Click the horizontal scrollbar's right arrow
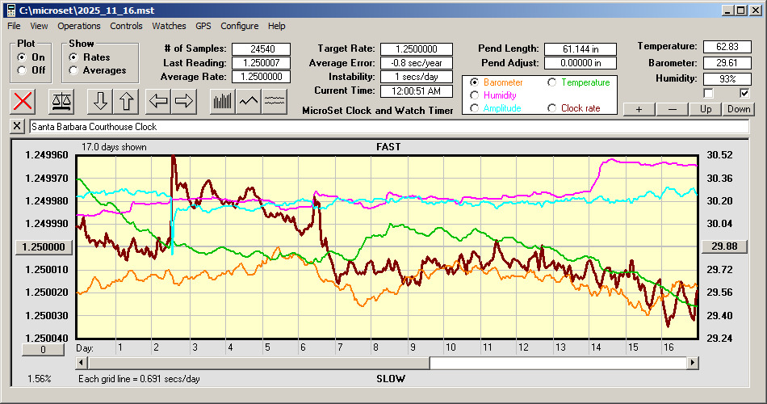This screenshot has width=767, height=404. [x=693, y=364]
